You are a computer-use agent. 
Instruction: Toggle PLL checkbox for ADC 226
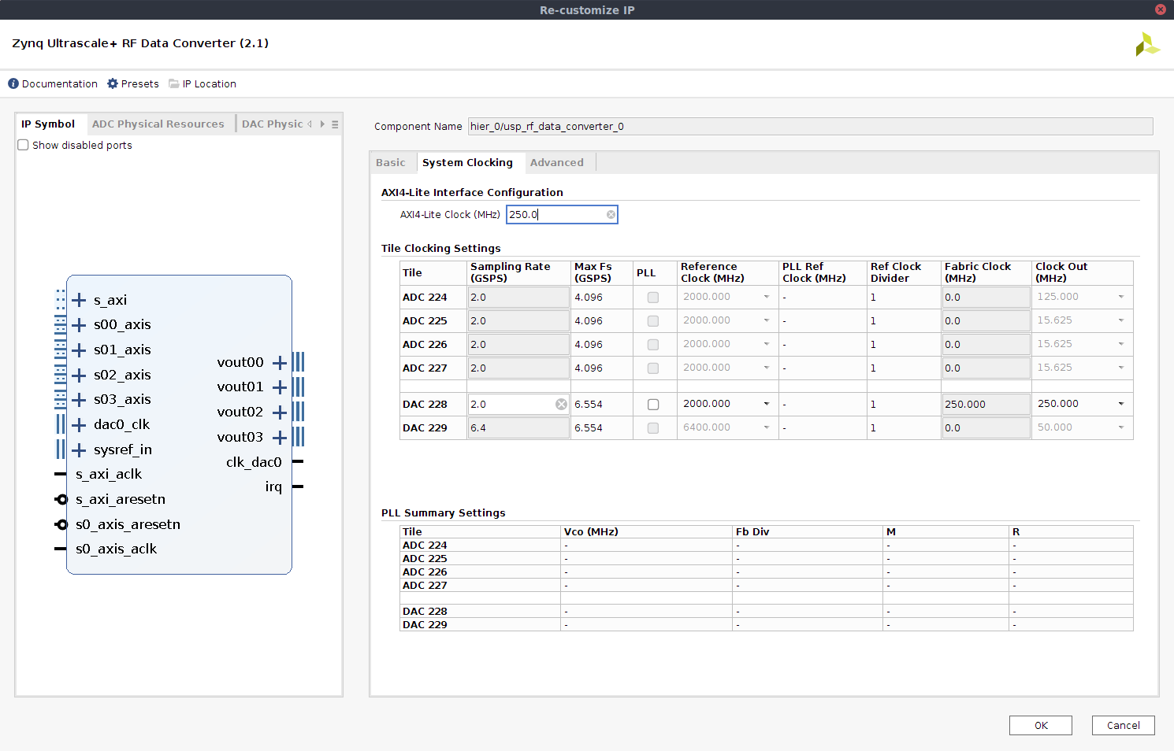click(x=653, y=345)
